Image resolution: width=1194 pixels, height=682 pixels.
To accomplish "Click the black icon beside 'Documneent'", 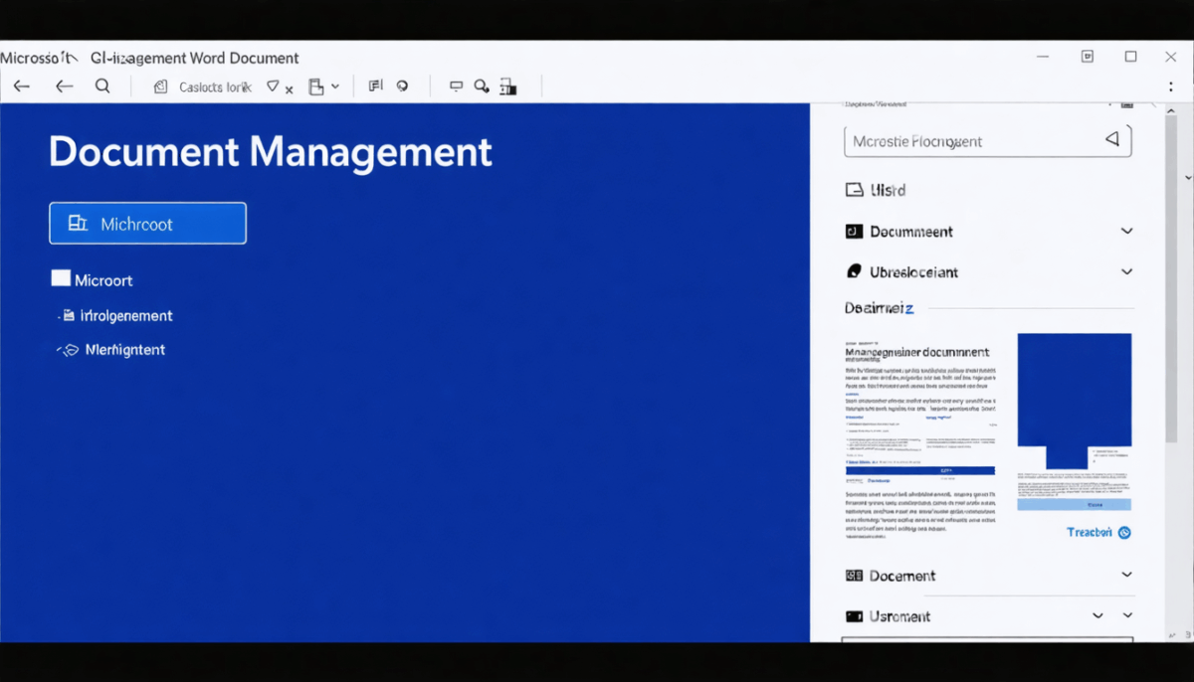I will click(854, 232).
